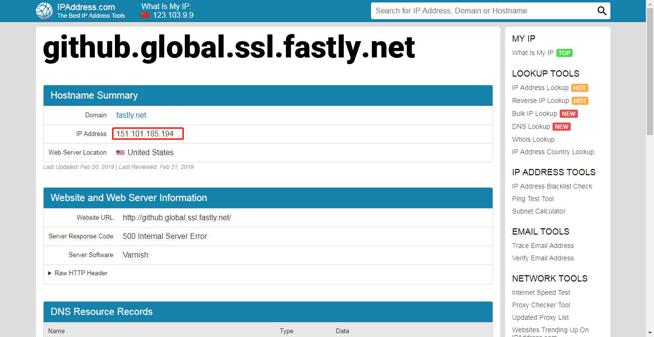
Task: Click the Name column header
Action: [56, 331]
